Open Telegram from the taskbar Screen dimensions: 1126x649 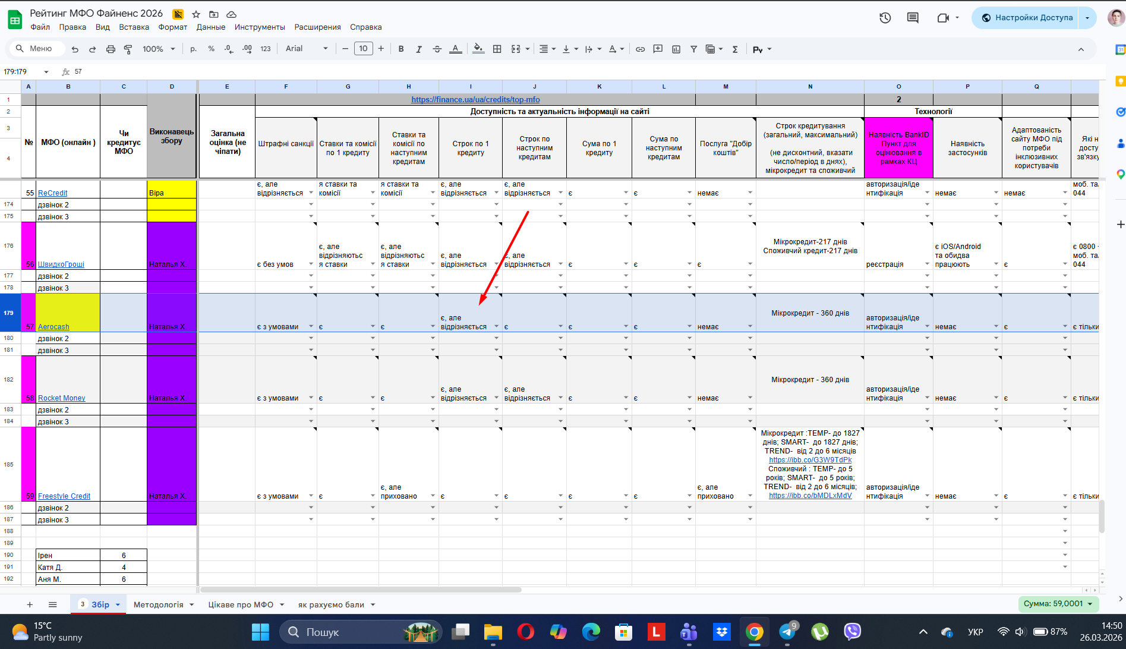[x=787, y=632]
